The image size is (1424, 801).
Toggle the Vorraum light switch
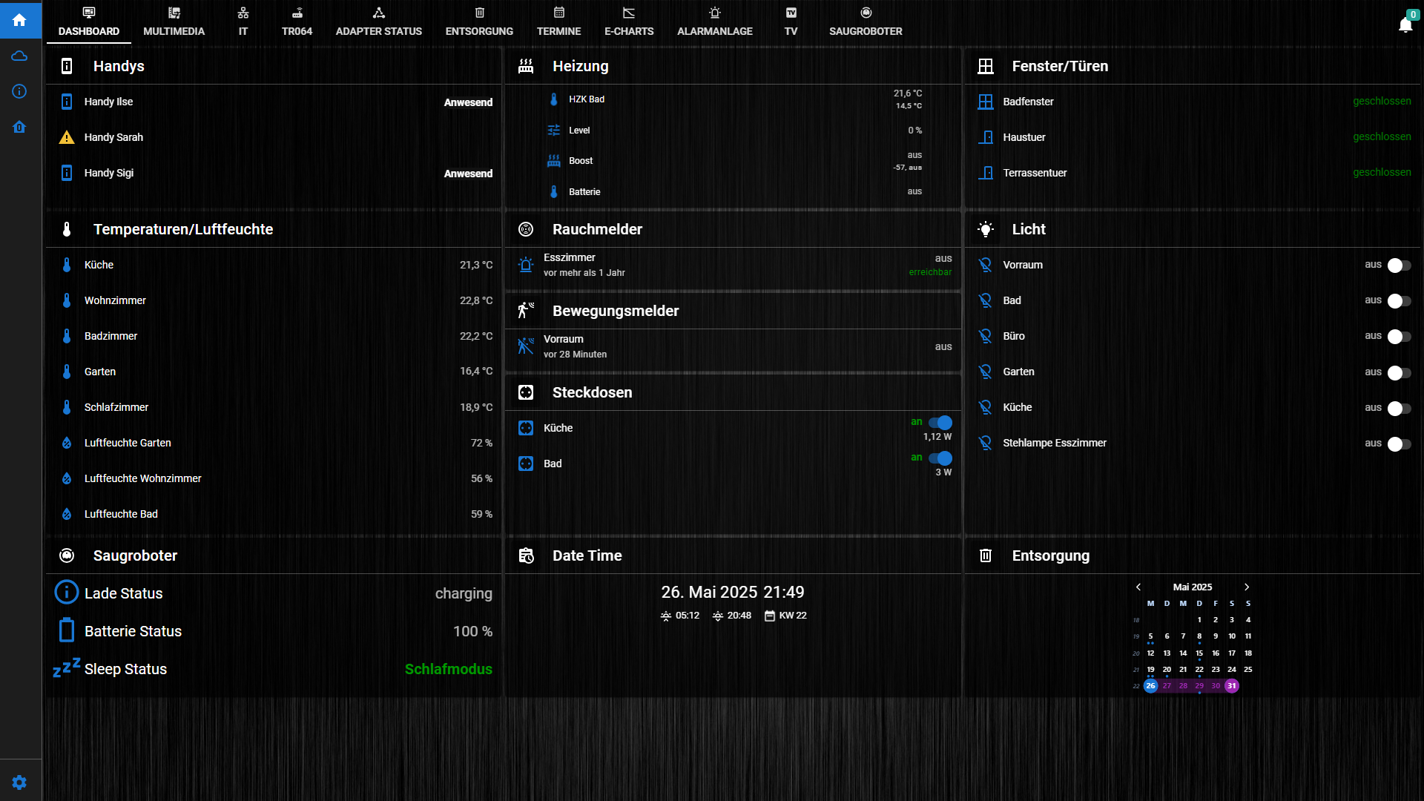click(1399, 266)
